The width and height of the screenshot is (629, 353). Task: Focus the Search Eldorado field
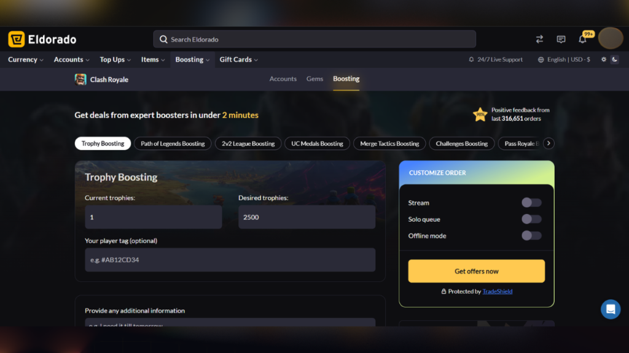314,39
